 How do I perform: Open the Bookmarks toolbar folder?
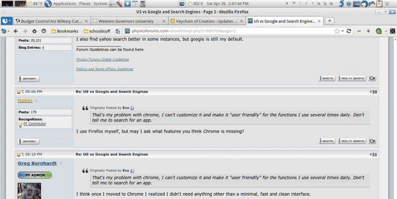[65, 31]
